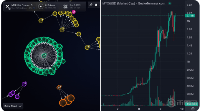
Task: Copy the MYX Finance token address
Action: tap(32, 5)
